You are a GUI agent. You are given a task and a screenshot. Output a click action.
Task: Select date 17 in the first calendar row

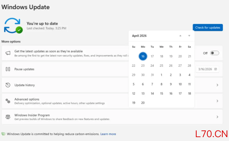click(x=152, y=56)
